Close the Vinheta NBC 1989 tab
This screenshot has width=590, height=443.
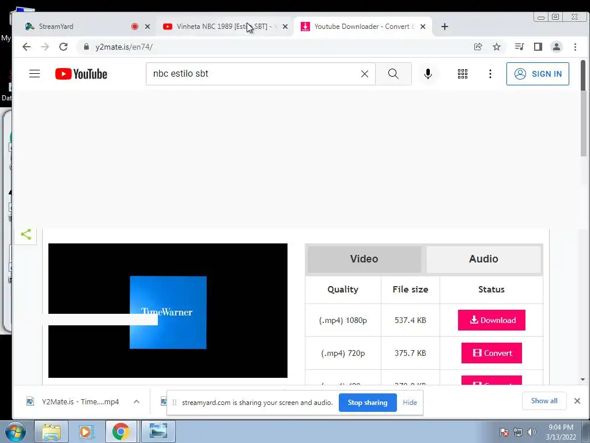[x=285, y=27]
